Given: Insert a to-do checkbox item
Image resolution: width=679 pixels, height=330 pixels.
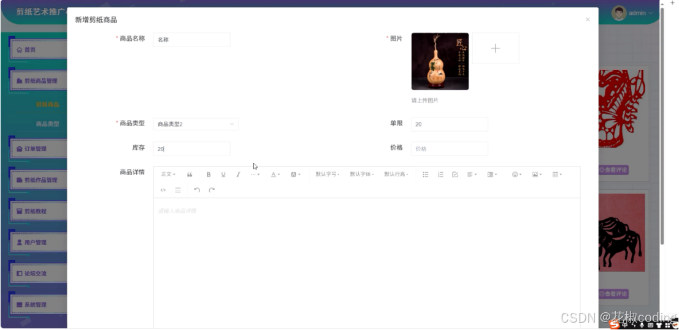Looking at the screenshot, I should tap(455, 174).
